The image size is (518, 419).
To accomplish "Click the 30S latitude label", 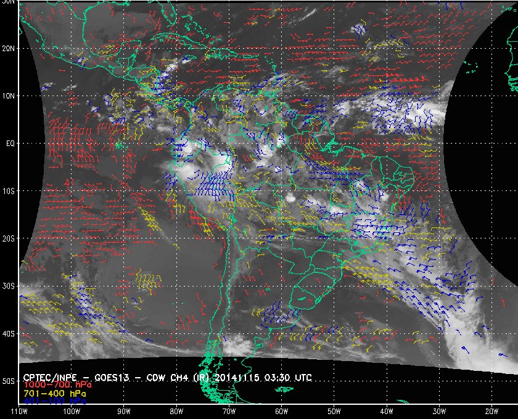I will pos(8,287).
